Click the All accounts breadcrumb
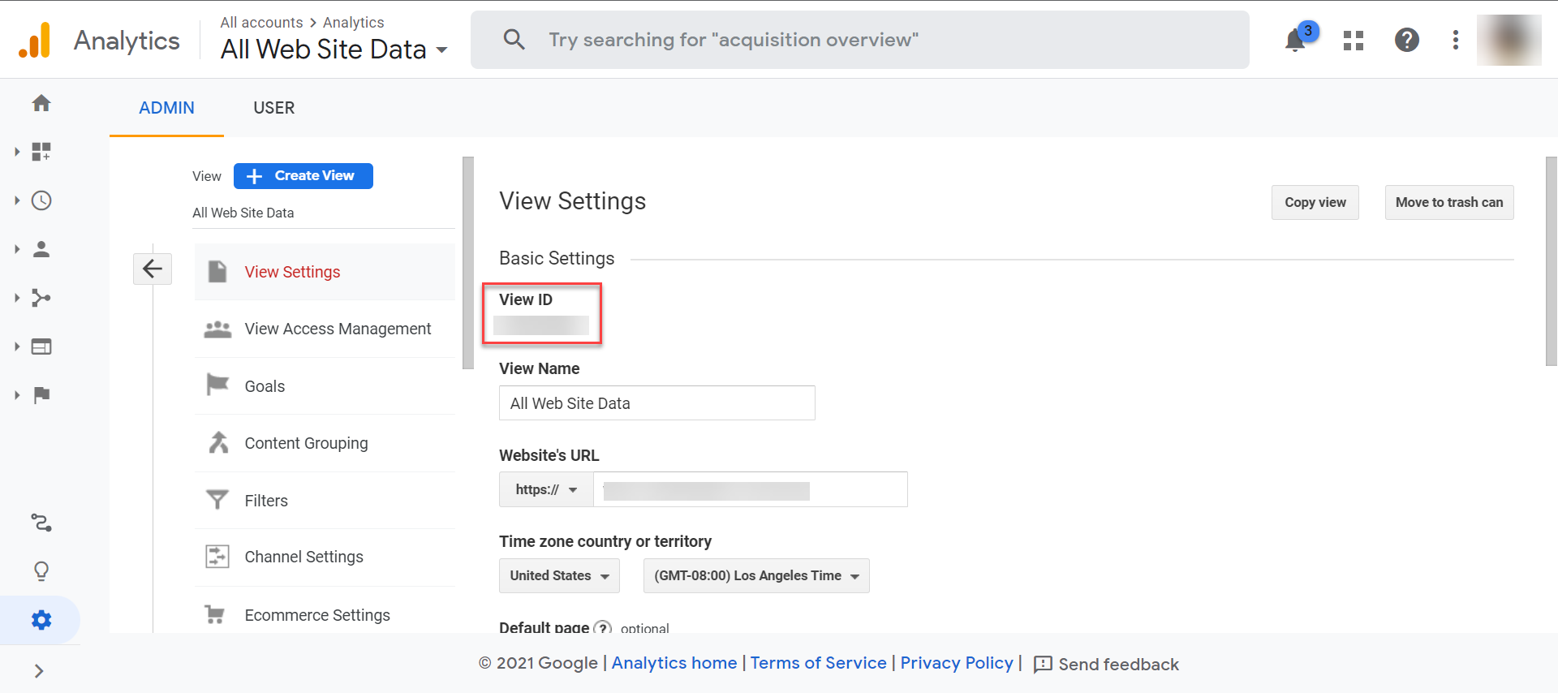 pyautogui.click(x=261, y=22)
